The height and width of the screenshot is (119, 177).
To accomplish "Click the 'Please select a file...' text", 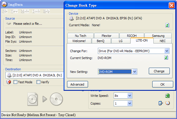I will click(28, 24).
